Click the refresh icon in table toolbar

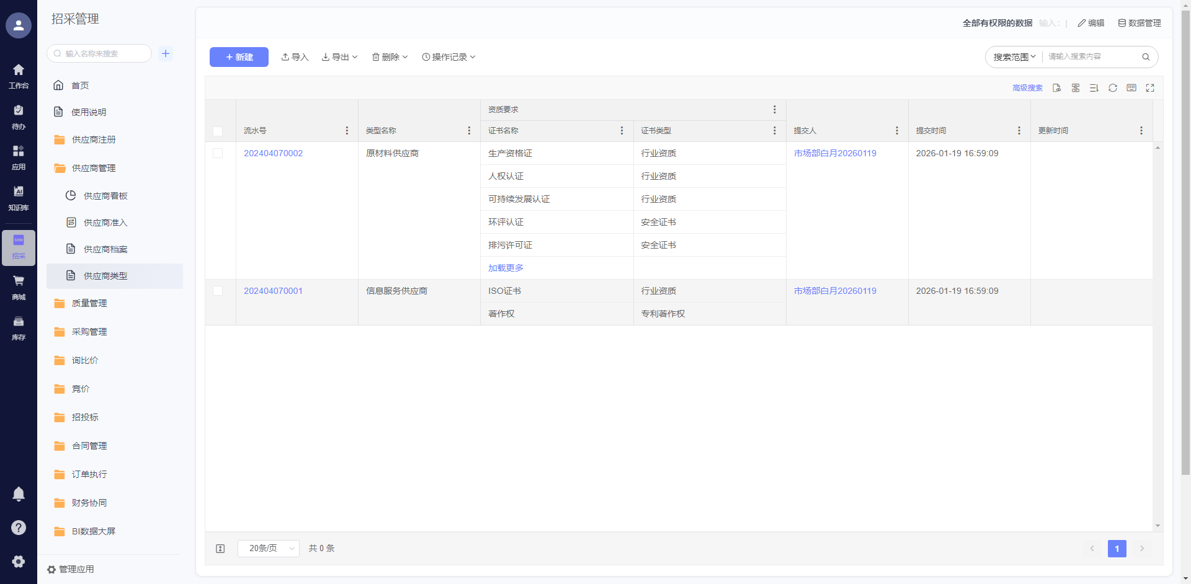click(1113, 88)
